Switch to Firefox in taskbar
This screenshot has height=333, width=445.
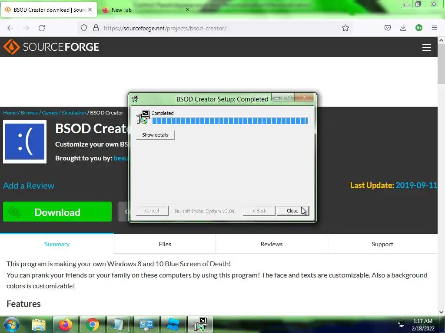pyautogui.click(x=66, y=324)
